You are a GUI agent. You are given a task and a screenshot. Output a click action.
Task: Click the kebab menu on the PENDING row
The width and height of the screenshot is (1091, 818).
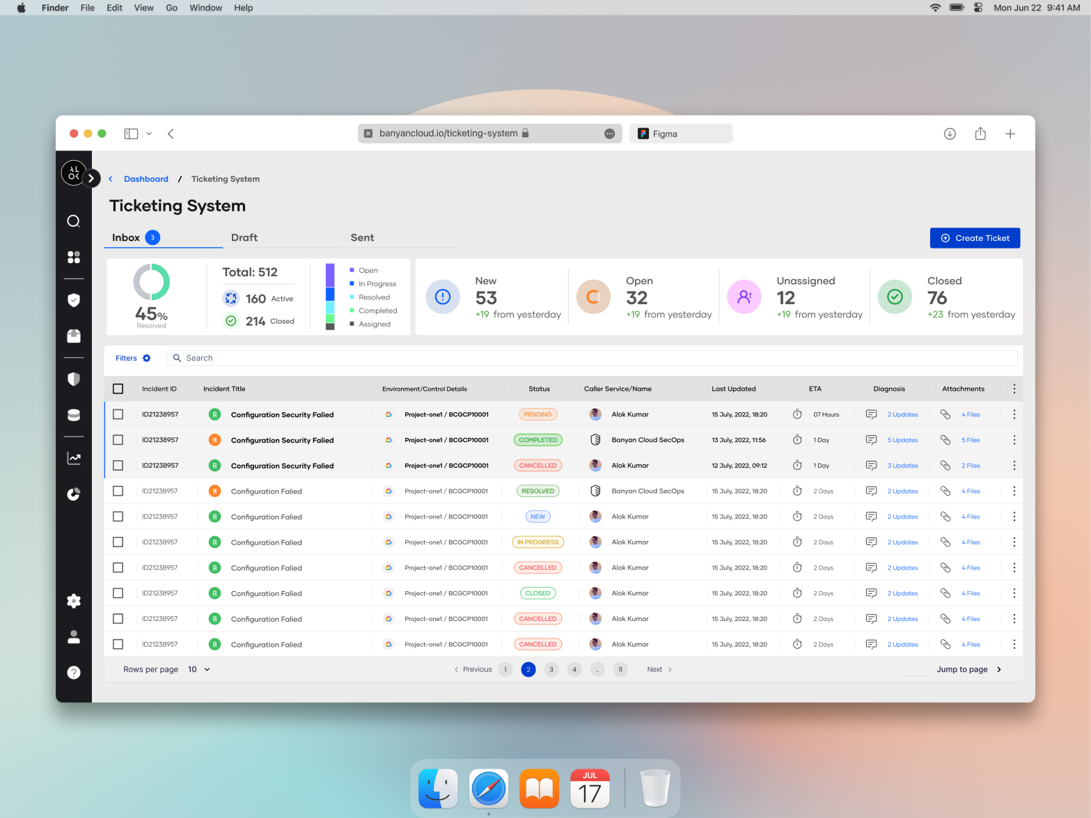[x=1014, y=414]
